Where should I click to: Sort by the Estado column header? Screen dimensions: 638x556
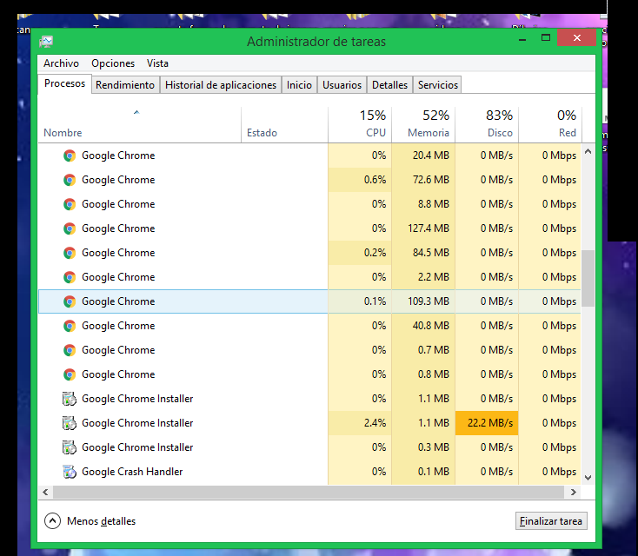click(284, 125)
